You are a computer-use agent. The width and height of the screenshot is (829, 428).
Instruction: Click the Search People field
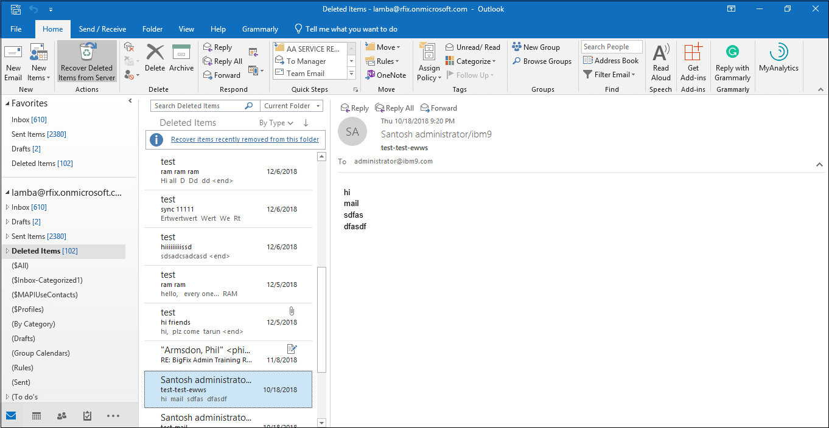click(x=612, y=47)
